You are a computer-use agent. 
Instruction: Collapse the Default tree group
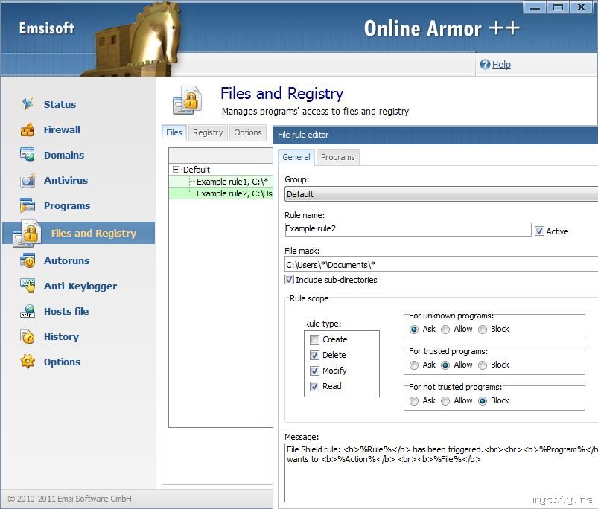176,170
